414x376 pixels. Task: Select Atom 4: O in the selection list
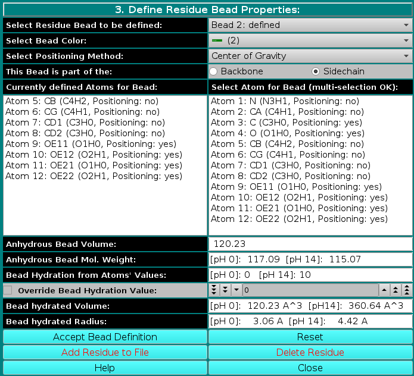pos(287,133)
